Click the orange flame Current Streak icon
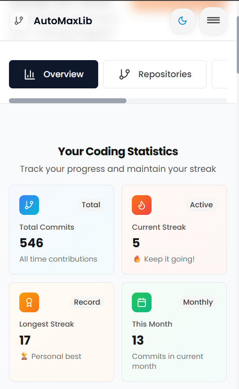This screenshot has height=389, width=239. (x=142, y=205)
